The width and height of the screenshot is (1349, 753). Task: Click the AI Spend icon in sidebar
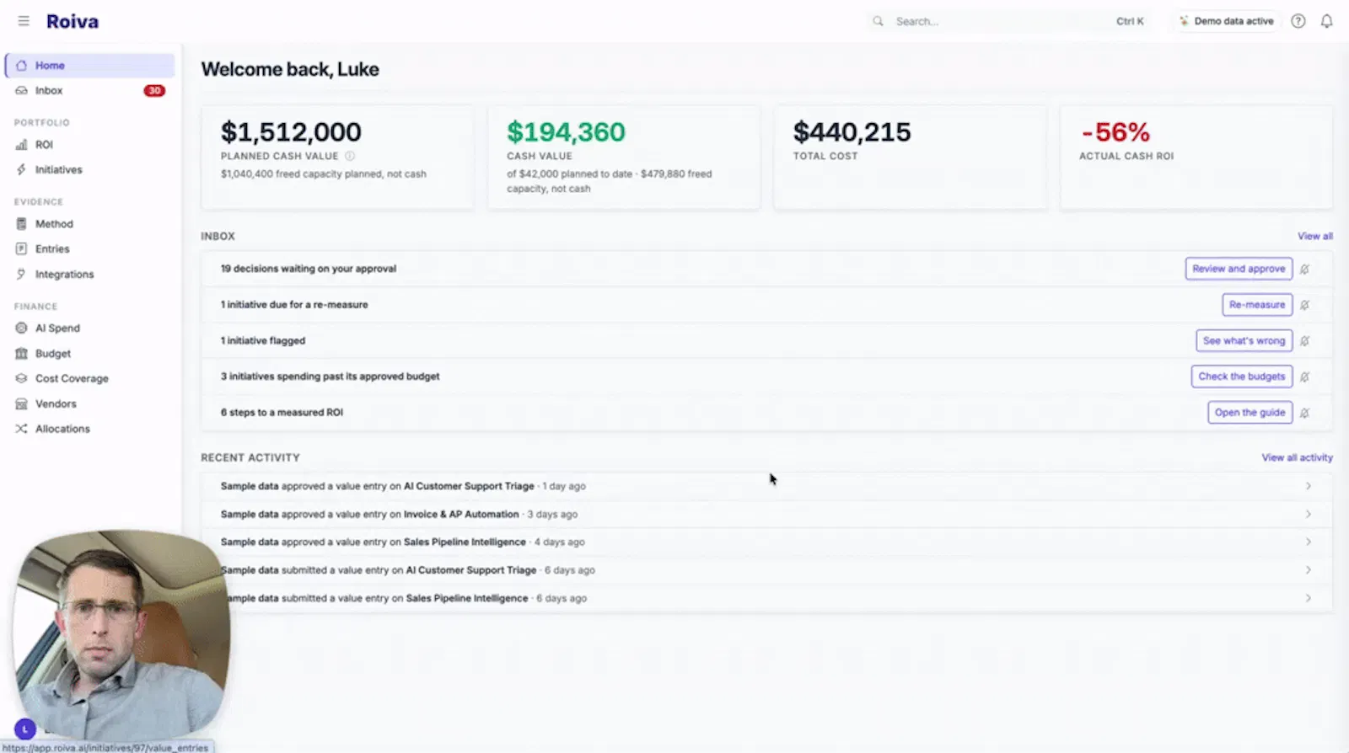point(21,328)
